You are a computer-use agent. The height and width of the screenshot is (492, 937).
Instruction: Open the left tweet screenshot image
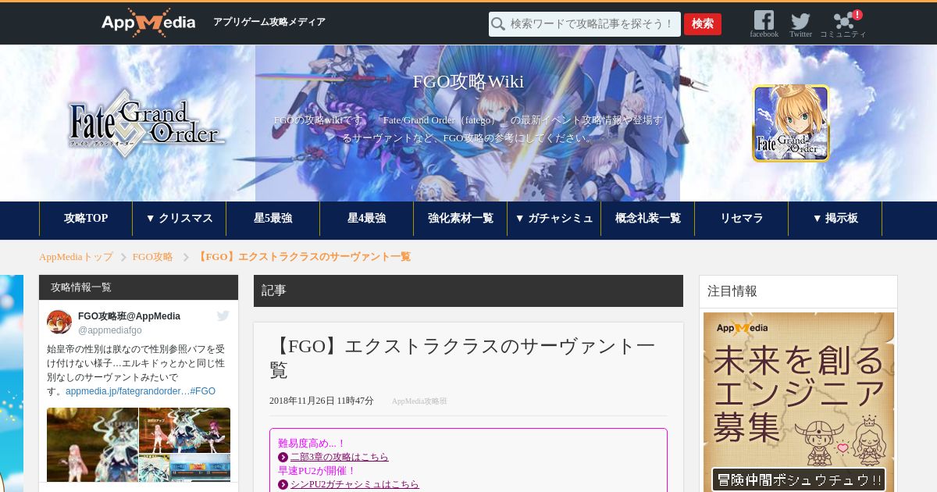click(92, 444)
